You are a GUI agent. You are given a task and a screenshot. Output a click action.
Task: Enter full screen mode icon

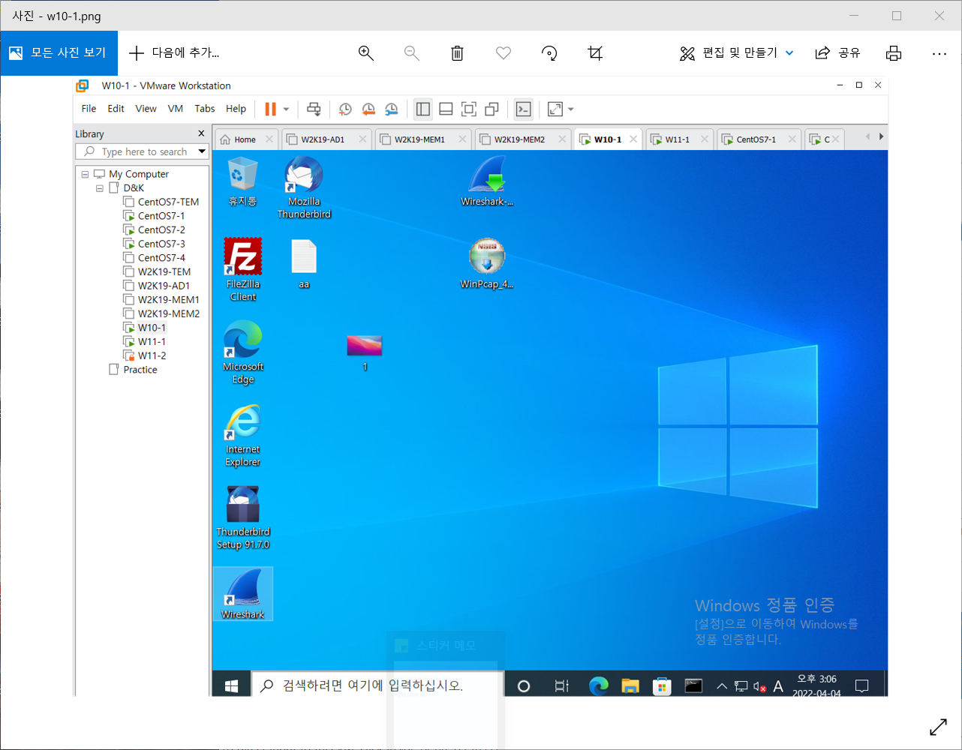[469, 109]
